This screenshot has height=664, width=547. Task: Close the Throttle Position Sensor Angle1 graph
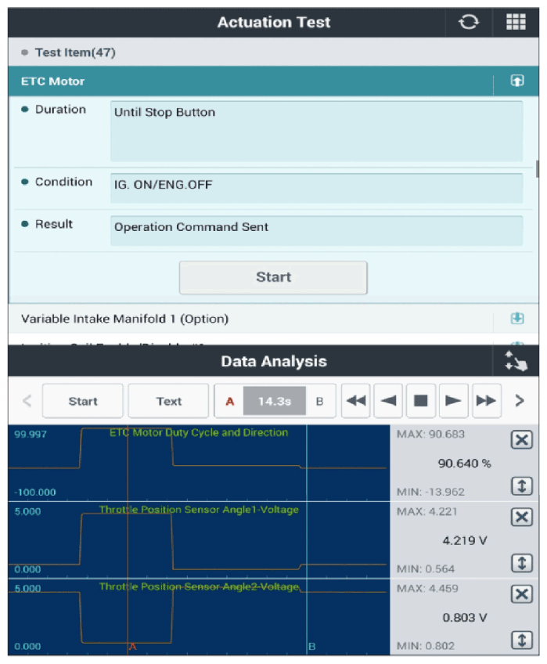521,517
